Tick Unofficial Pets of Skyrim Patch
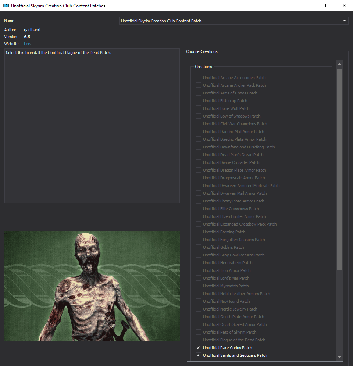This screenshot has width=353, height=366. click(x=198, y=331)
